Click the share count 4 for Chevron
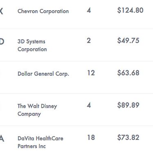Image resolution: width=153 pixels, height=153 pixels. click(x=89, y=10)
